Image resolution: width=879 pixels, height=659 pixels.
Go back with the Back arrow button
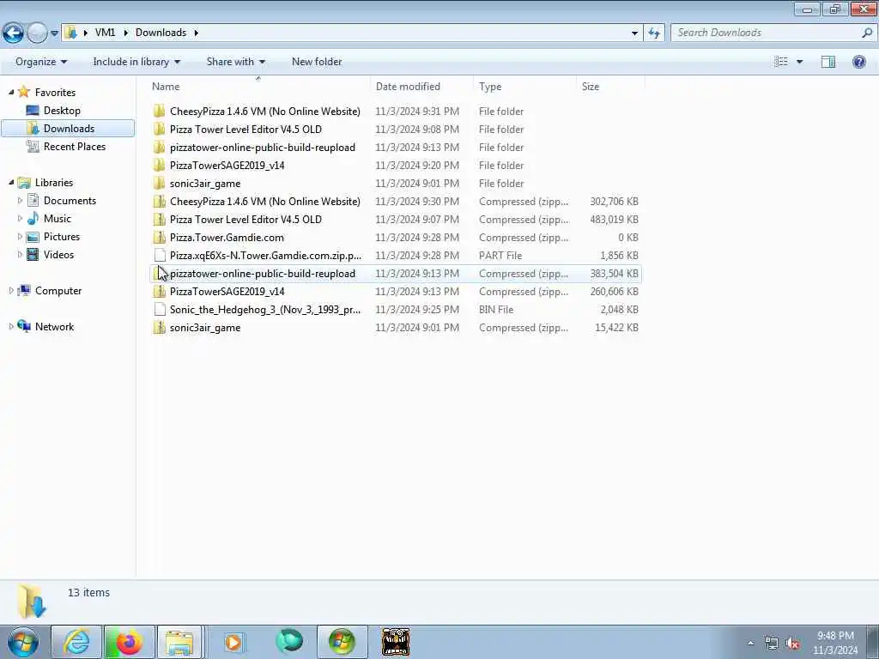[x=13, y=33]
